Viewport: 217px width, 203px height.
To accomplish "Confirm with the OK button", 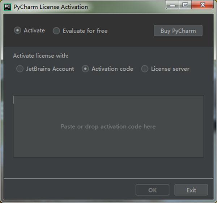I will [152, 190].
